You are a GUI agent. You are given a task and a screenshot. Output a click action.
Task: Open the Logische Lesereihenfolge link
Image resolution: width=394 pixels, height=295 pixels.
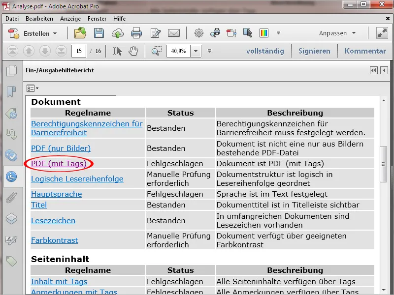tap(77, 179)
